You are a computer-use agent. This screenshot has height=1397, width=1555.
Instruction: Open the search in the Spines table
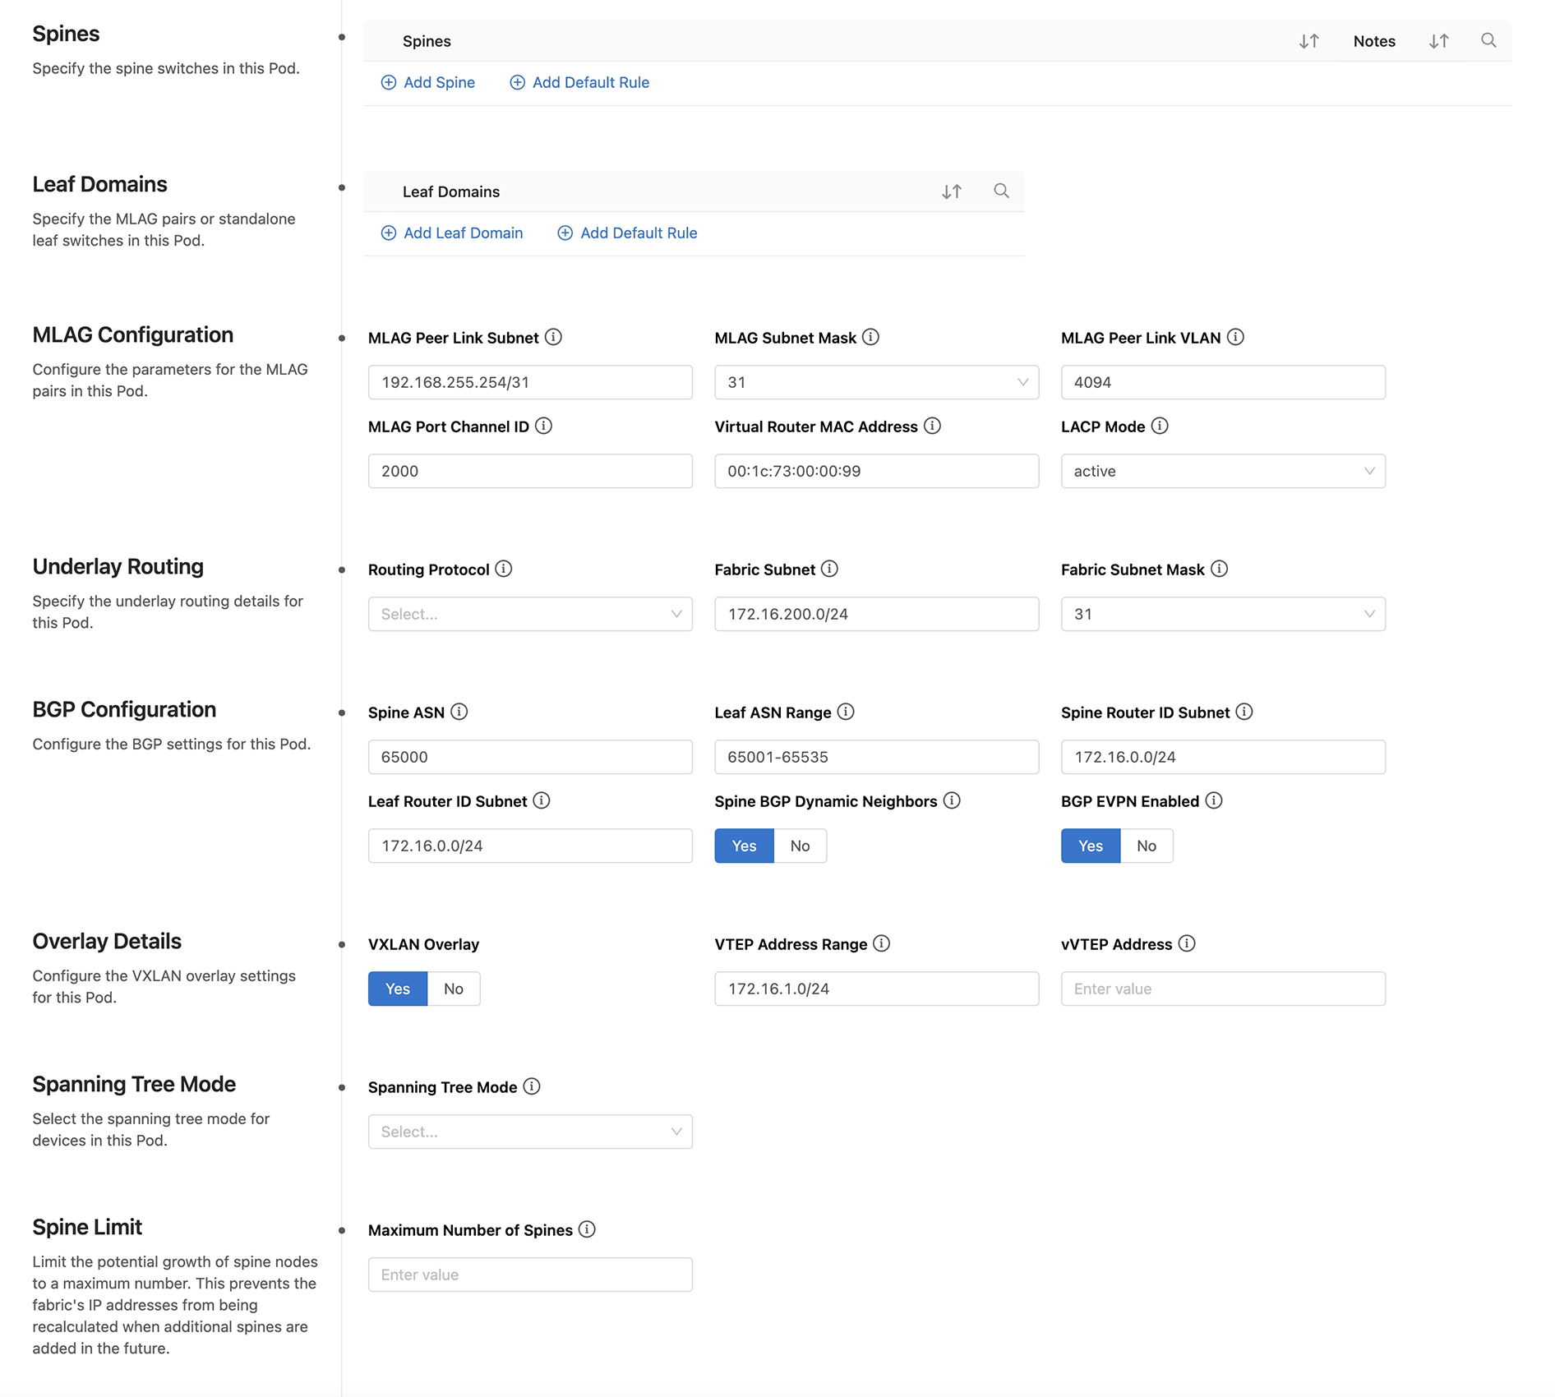pos(1488,40)
